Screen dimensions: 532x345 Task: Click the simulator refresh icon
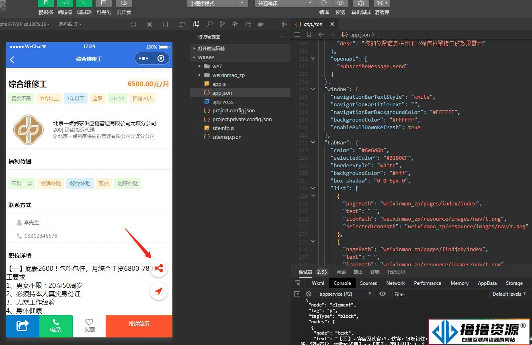coord(133,24)
